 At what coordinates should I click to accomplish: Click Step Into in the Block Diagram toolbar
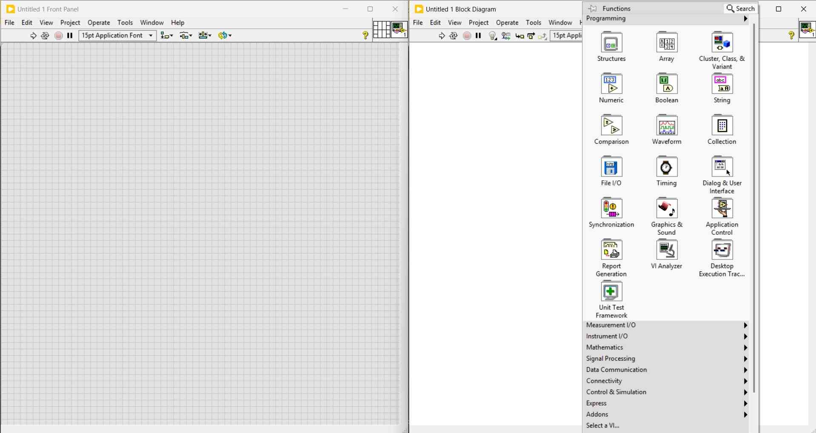[520, 36]
